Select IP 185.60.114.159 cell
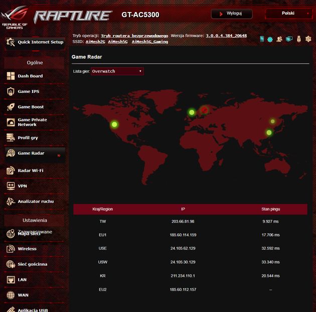 [183, 235]
